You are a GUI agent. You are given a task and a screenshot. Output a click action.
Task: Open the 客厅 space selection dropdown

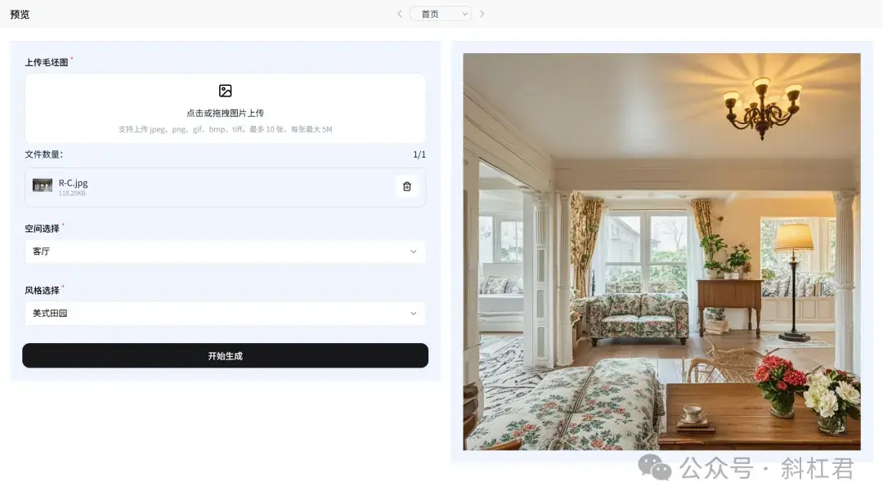pyautogui.click(x=226, y=252)
